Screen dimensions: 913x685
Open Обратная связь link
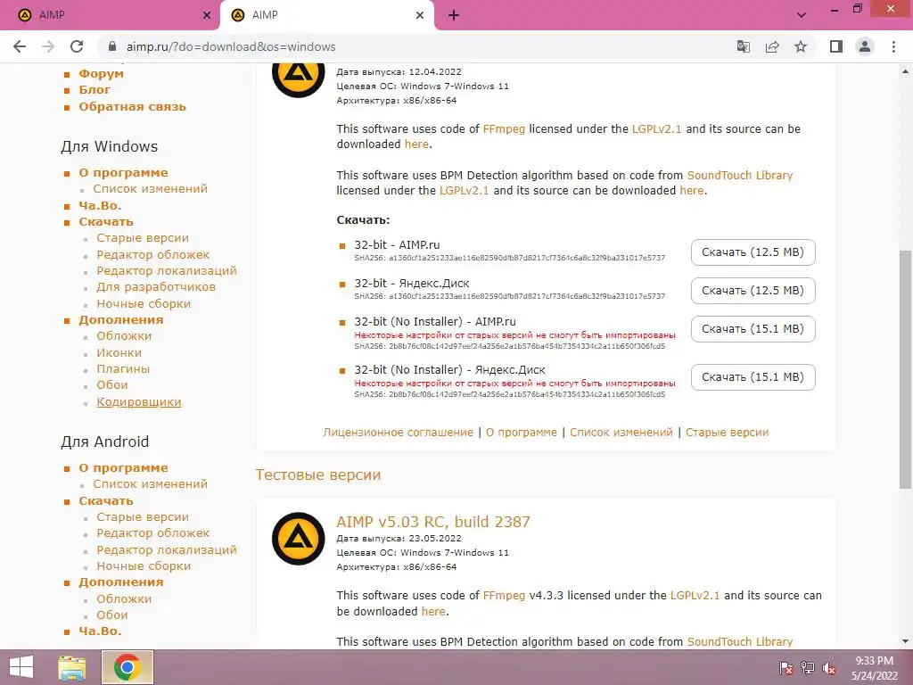(132, 107)
